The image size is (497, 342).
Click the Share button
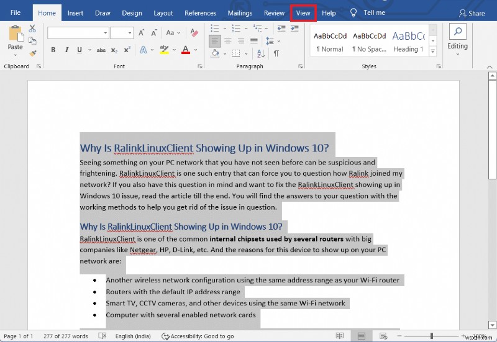click(472, 13)
